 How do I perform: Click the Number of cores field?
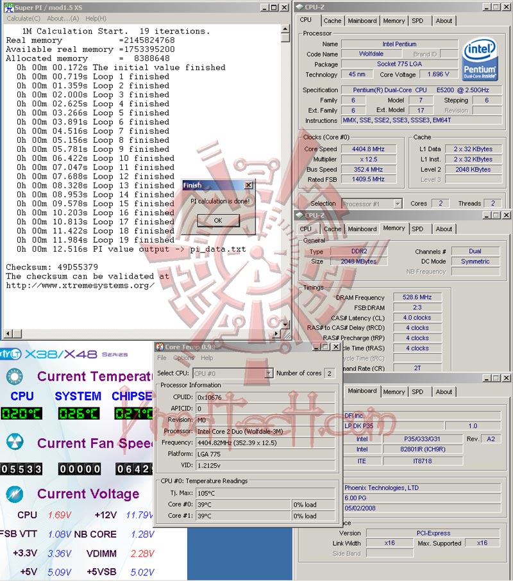click(x=330, y=373)
